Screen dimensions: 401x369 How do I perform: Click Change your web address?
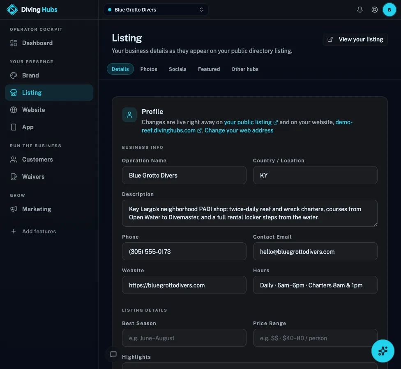tap(239, 130)
